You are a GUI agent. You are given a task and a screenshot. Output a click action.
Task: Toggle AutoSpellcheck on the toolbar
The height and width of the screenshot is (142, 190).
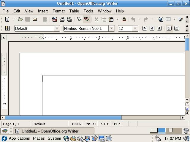[x=87, y=19]
